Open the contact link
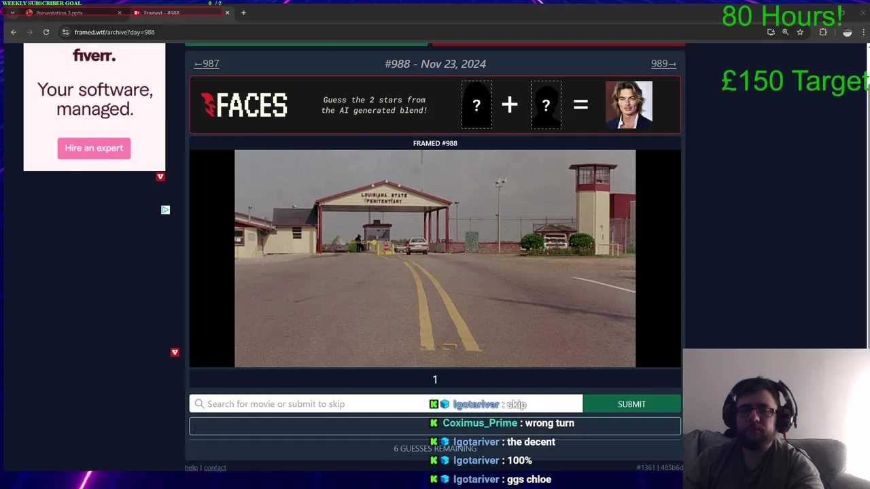This screenshot has height=489, width=870. click(215, 467)
